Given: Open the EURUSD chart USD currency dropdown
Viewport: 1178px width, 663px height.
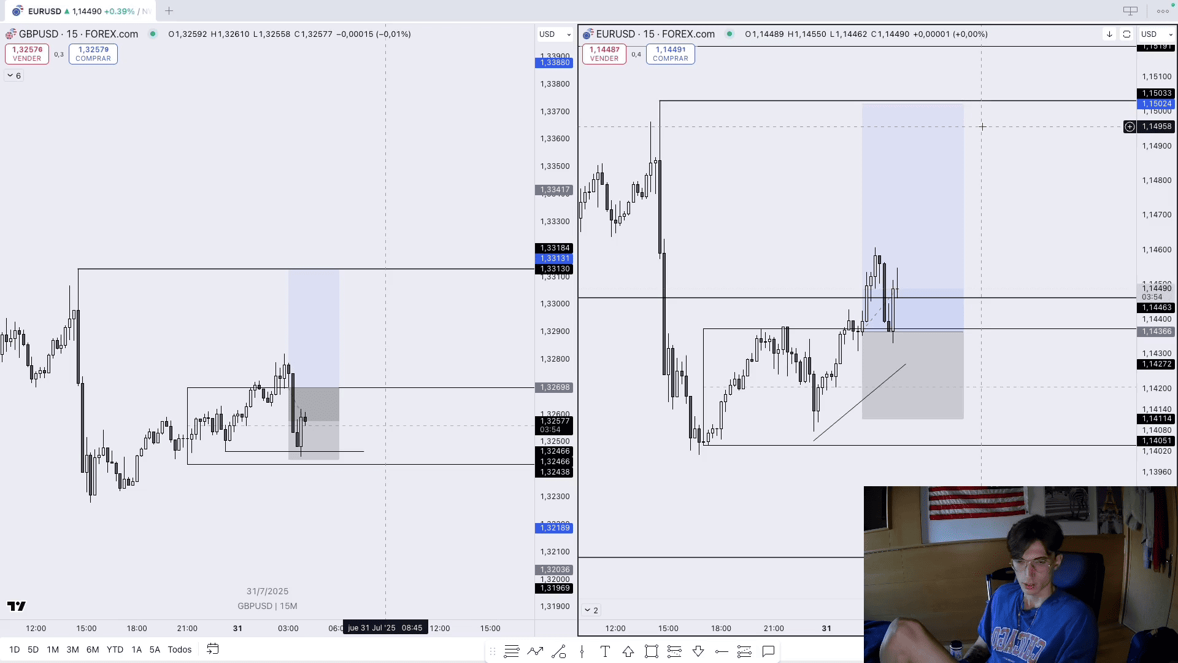Looking at the screenshot, I should [x=1157, y=34].
